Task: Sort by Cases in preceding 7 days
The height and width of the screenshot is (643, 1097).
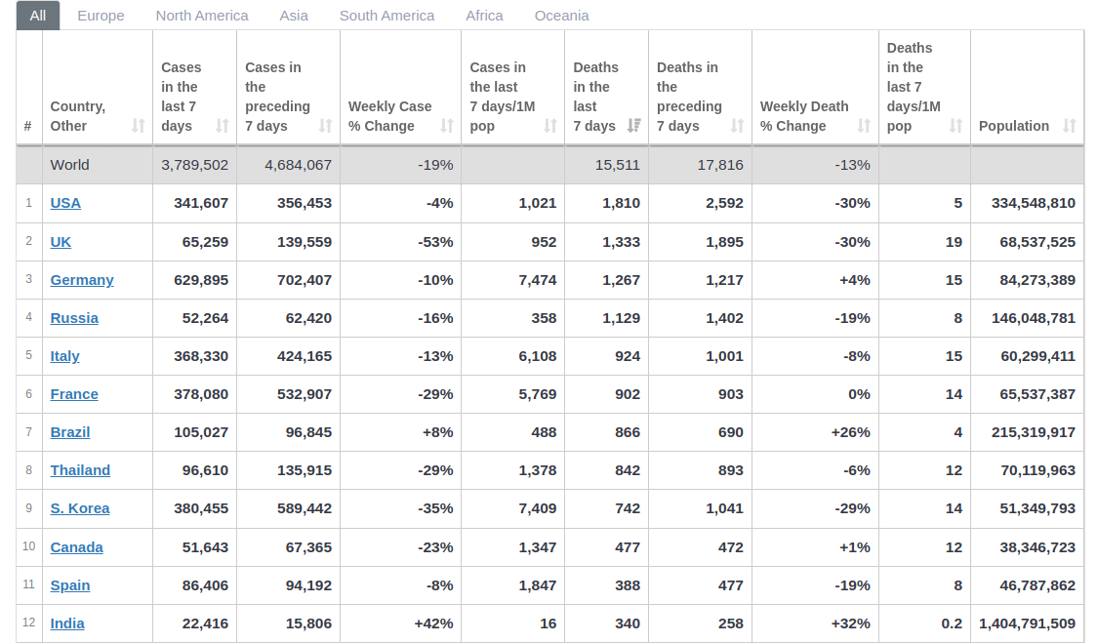Action: click(326, 126)
